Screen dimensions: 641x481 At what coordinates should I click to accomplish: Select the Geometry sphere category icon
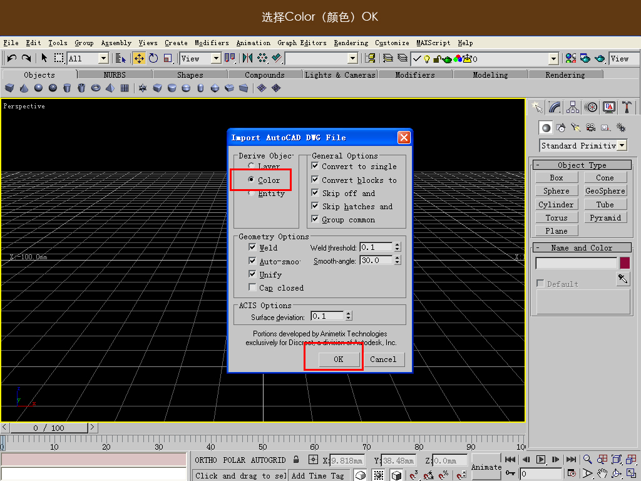point(546,128)
